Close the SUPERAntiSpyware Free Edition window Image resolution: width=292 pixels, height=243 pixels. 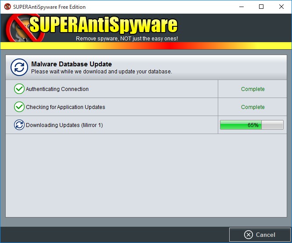pyautogui.click(x=281, y=7)
